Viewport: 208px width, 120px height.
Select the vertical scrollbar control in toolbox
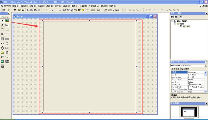[x=7, y=43]
